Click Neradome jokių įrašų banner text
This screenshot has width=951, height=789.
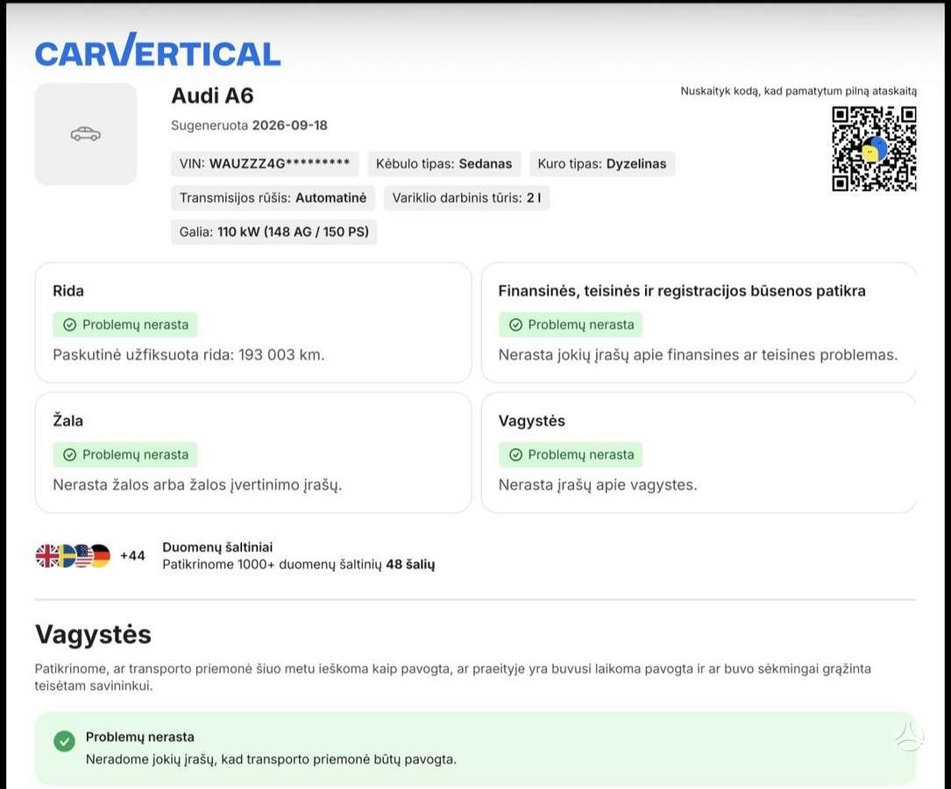(x=271, y=760)
